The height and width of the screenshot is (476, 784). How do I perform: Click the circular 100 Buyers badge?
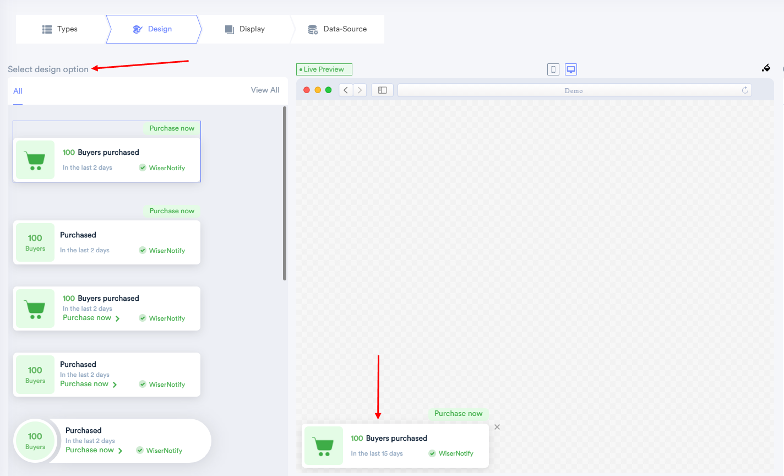(35, 441)
